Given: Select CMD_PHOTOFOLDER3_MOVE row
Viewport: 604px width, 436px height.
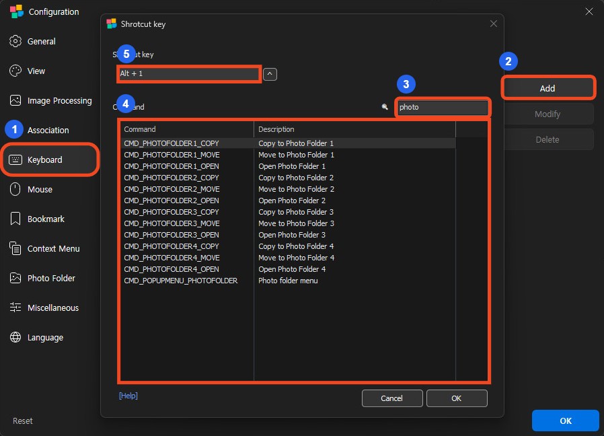Looking at the screenshot, I should coord(288,223).
